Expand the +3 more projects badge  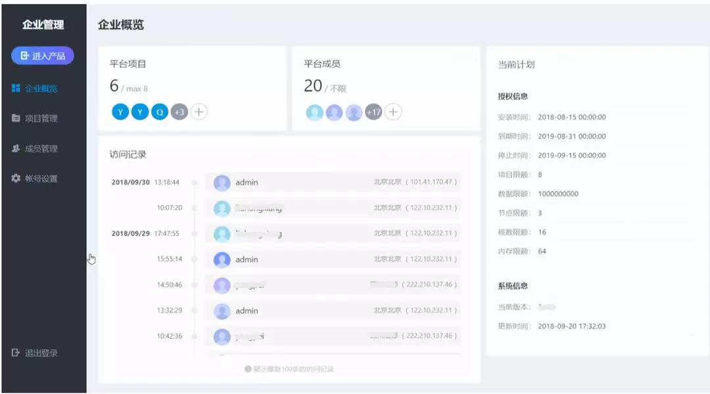coord(179,112)
